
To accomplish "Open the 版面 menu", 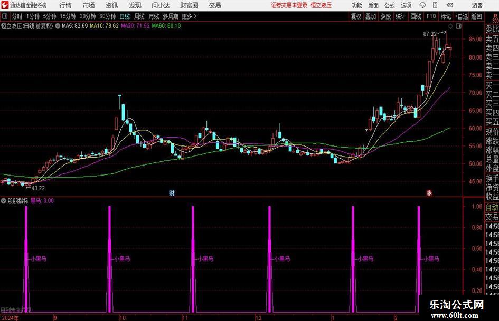I will 373,5.
